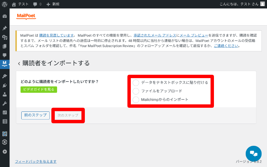Click the 前のステップ button
The width and height of the screenshot is (267, 167).
(x=35, y=115)
